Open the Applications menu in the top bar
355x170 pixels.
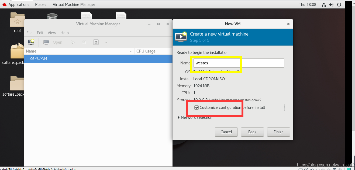click(19, 5)
